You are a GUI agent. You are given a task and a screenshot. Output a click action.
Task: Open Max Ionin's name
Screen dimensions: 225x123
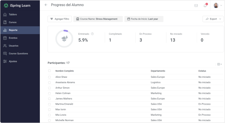pyautogui.click(x=60, y=110)
